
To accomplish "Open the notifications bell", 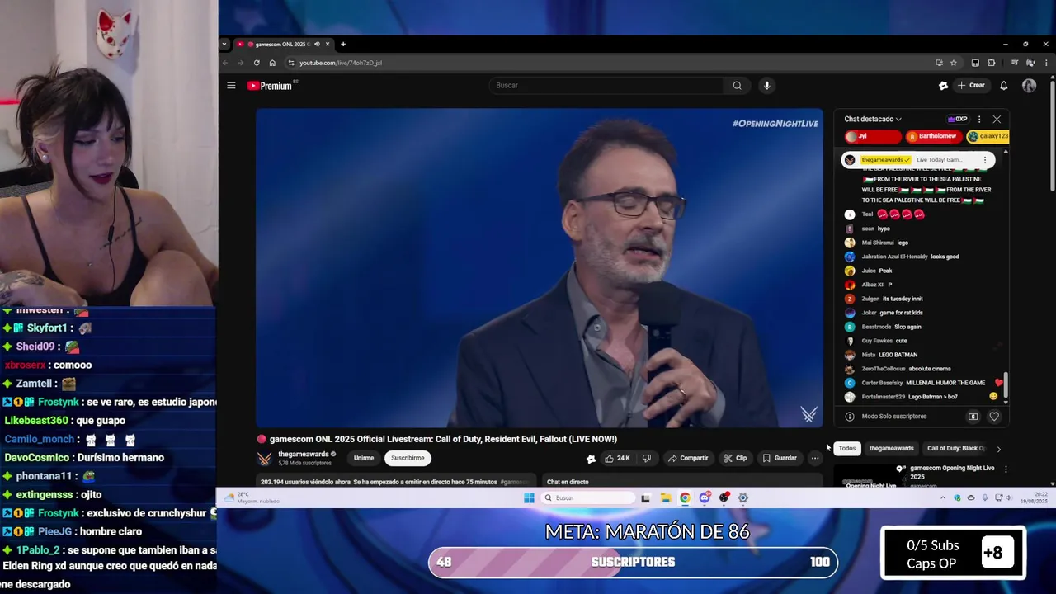I will click(1004, 86).
